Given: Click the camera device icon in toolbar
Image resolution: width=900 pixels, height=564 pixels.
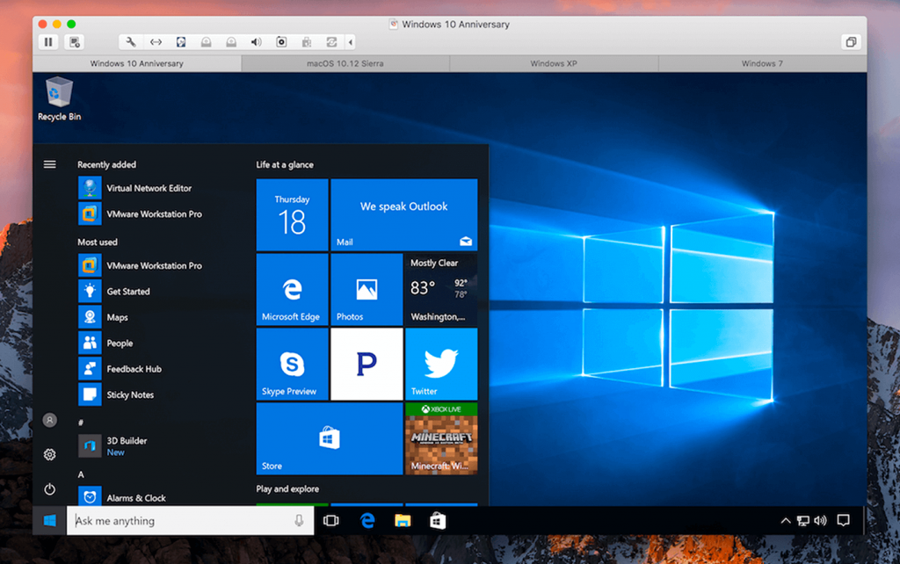Looking at the screenshot, I should click(281, 42).
